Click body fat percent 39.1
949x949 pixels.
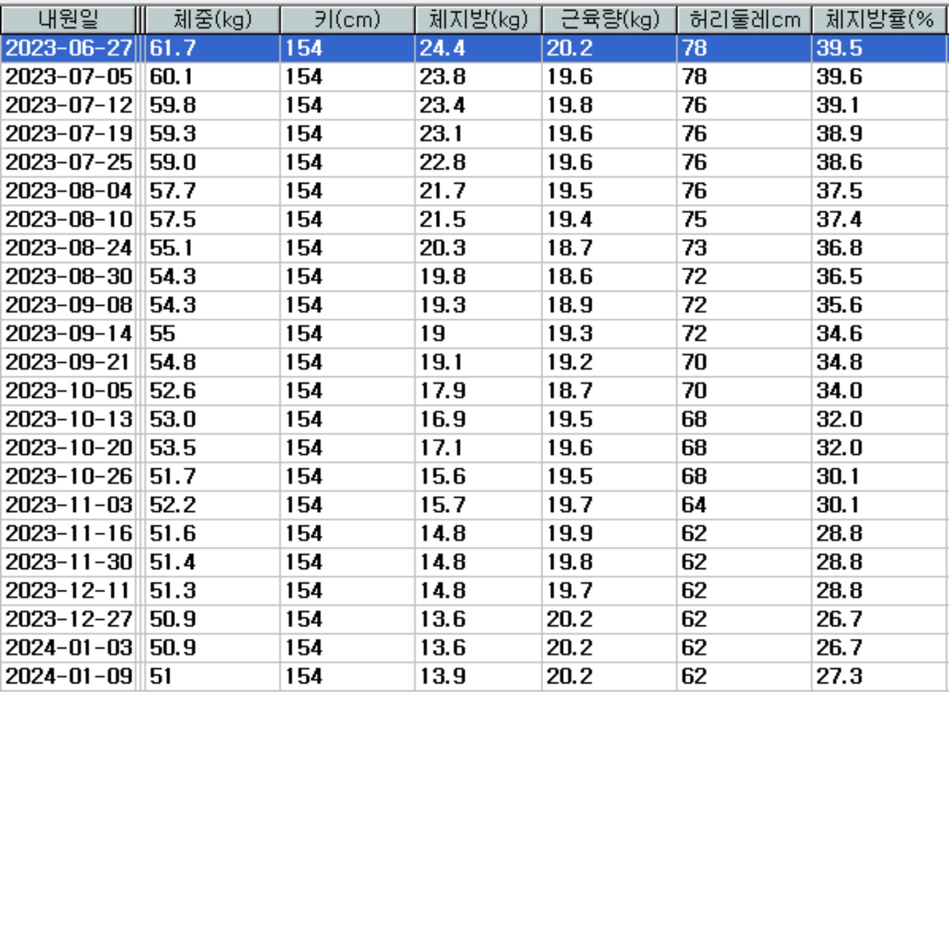(838, 105)
